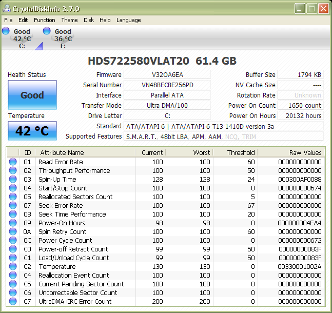Click the status orb for Current Pending Sector Count
332x313 pixels.
point(13,284)
